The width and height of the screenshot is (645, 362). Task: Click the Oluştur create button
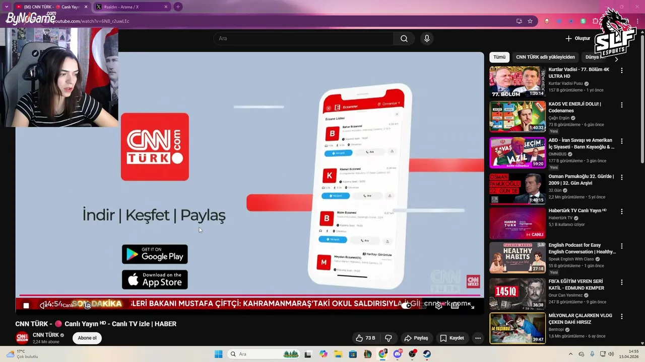[577, 38]
